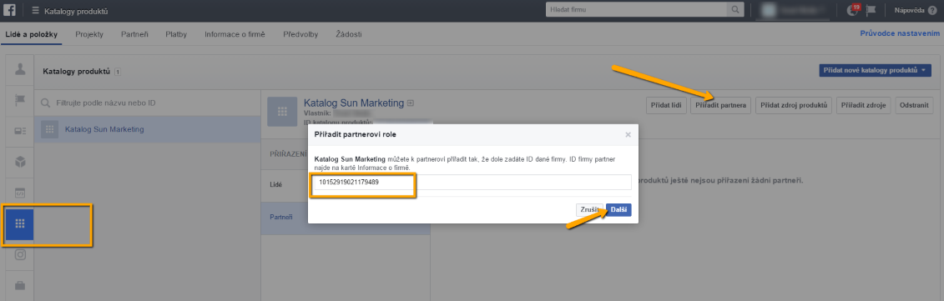Click the Facebook logo icon
The image size is (944, 301).
pos(10,10)
